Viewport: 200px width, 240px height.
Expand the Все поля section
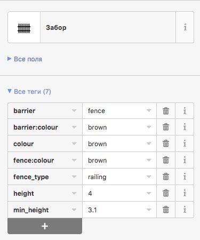[x=25, y=59]
